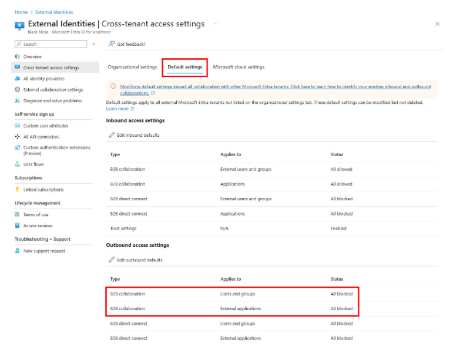Click inbound 'Type' column header
This screenshot has height=350, width=453.
(x=115, y=154)
